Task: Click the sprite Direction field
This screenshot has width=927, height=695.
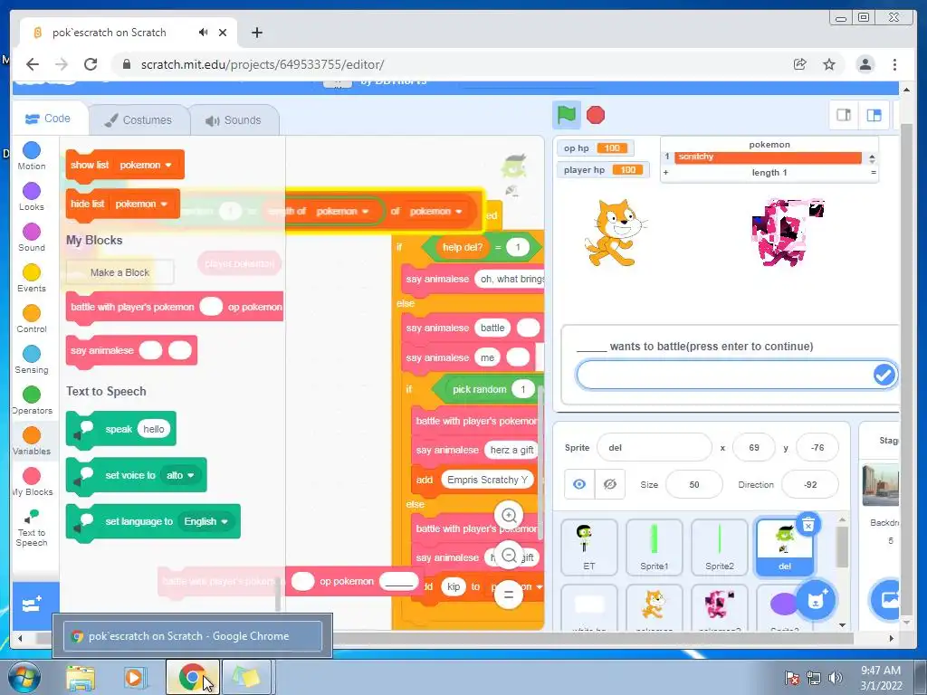Action: [810, 485]
